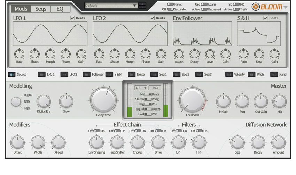
Task: Open the Rand modulation matrix icon
Action: [274, 74]
